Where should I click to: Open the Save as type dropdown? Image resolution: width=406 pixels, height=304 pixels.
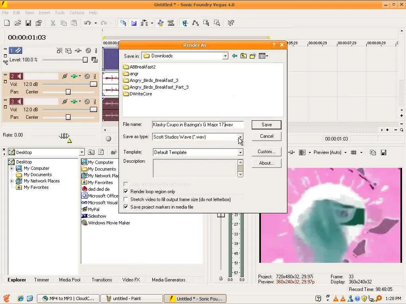pyautogui.click(x=241, y=137)
